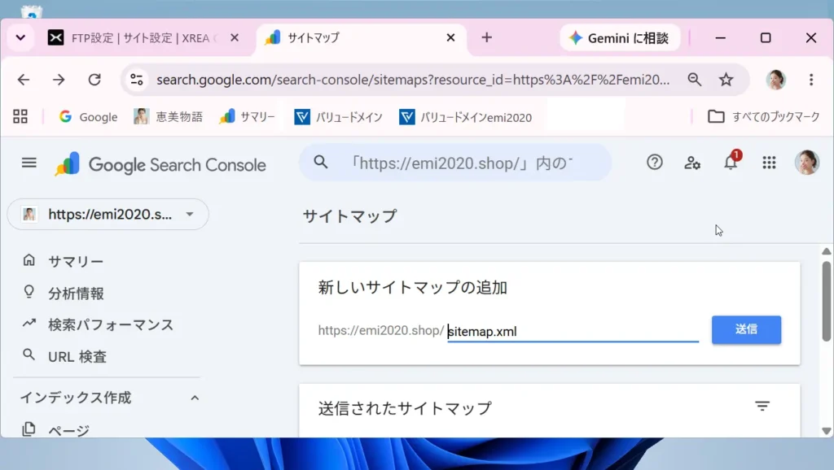
Task: Open the バリュードメインemi2020 bookmark
Action: (x=465, y=117)
